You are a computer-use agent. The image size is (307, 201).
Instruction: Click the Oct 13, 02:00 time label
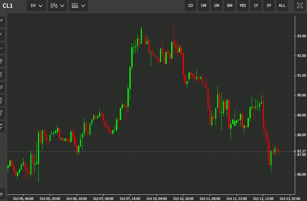click(290, 199)
